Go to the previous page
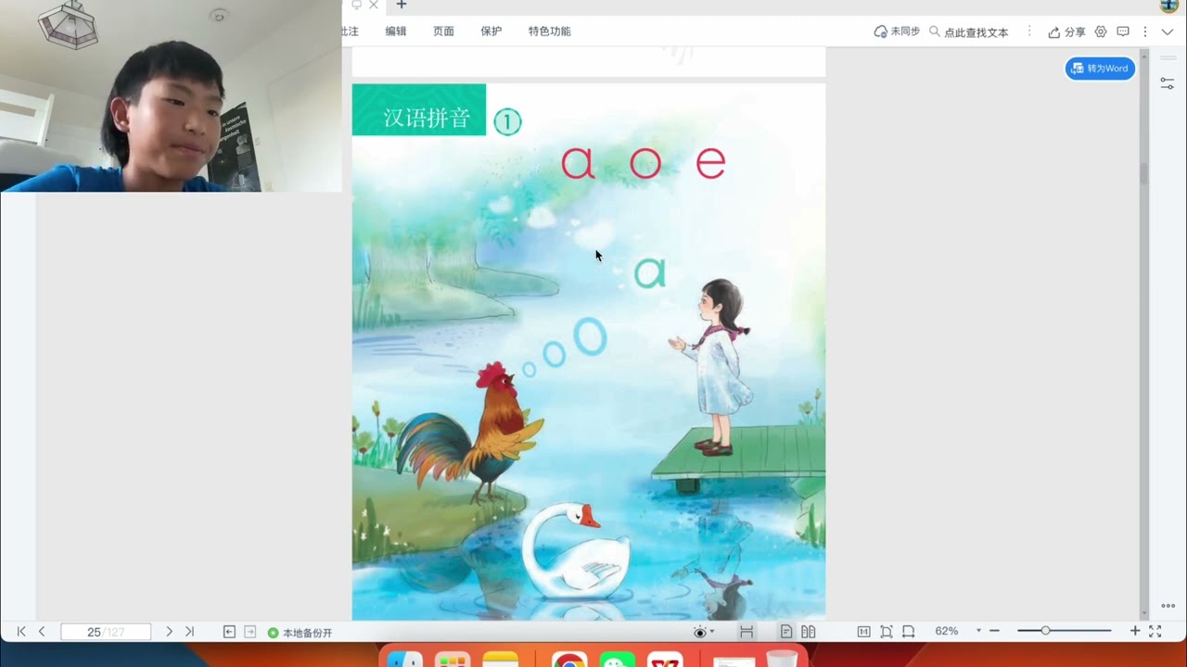This screenshot has width=1187, height=667. pos(42,632)
